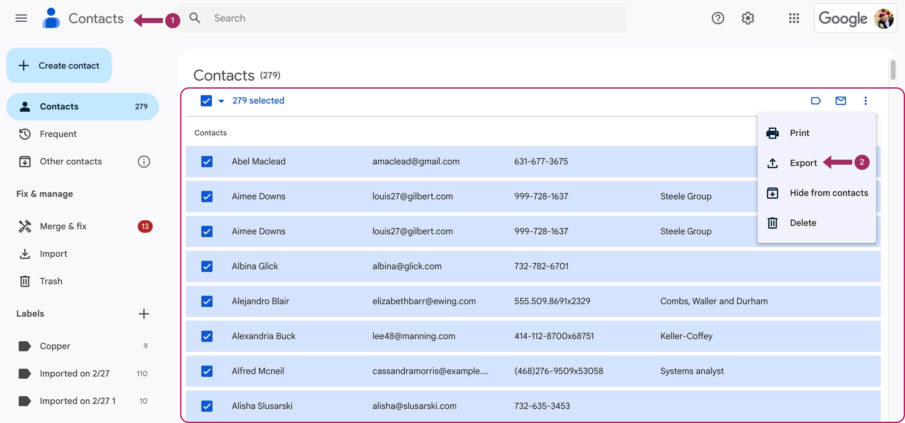Open the Settings gear icon
The height and width of the screenshot is (423, 905).
(x=748, y=18)
